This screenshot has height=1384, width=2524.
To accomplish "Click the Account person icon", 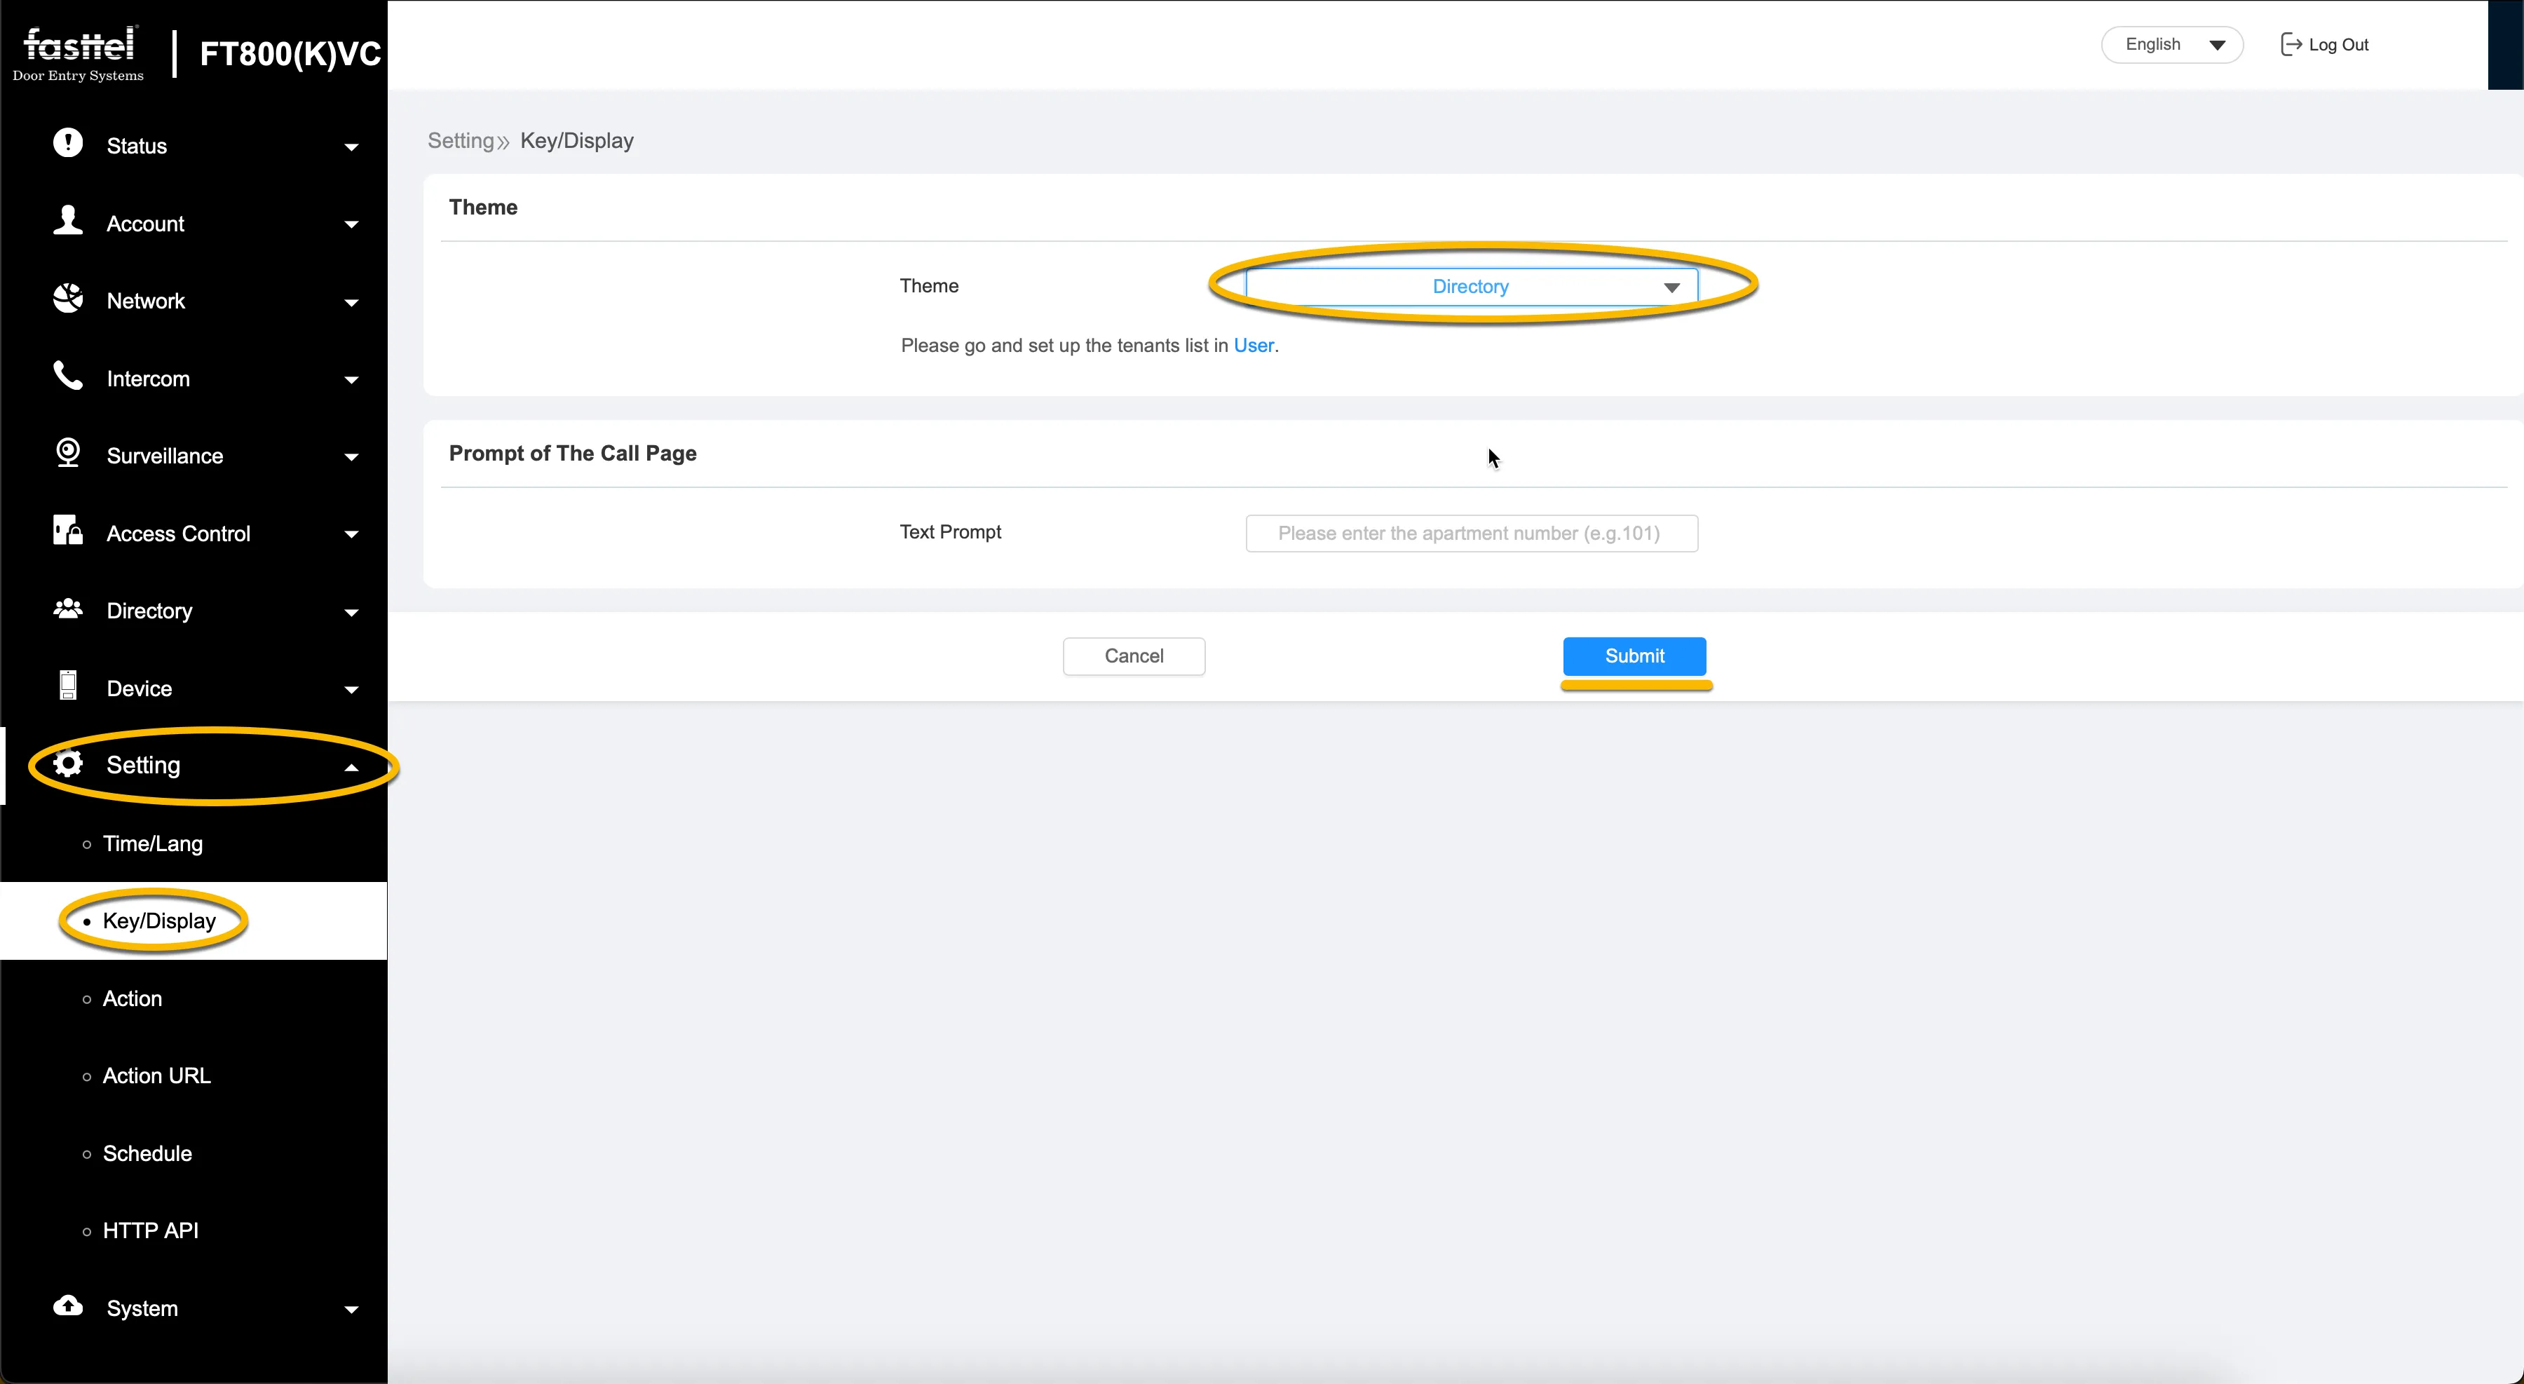I will click(x=67, y=220).
